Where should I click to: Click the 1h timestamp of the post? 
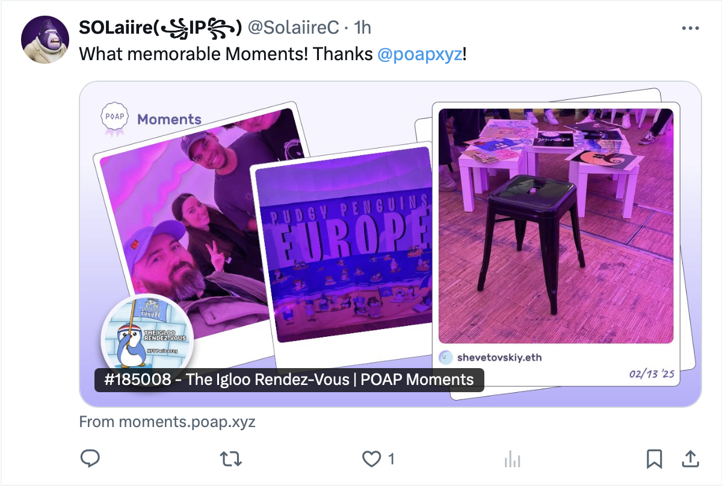pos(362,28)
